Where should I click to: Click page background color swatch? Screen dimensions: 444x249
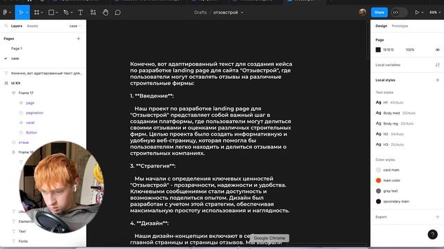[378, 50]
